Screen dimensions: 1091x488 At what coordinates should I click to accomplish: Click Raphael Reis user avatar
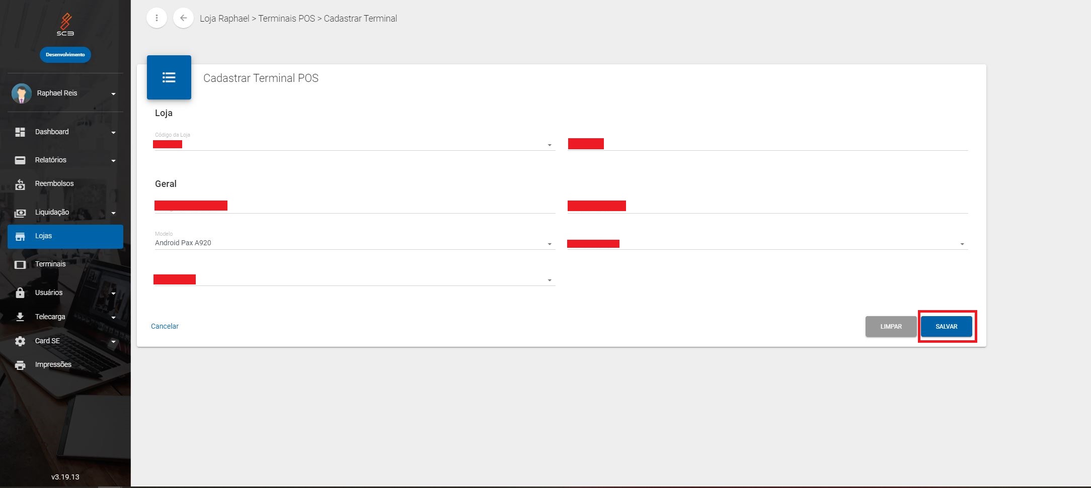point(21,93)
